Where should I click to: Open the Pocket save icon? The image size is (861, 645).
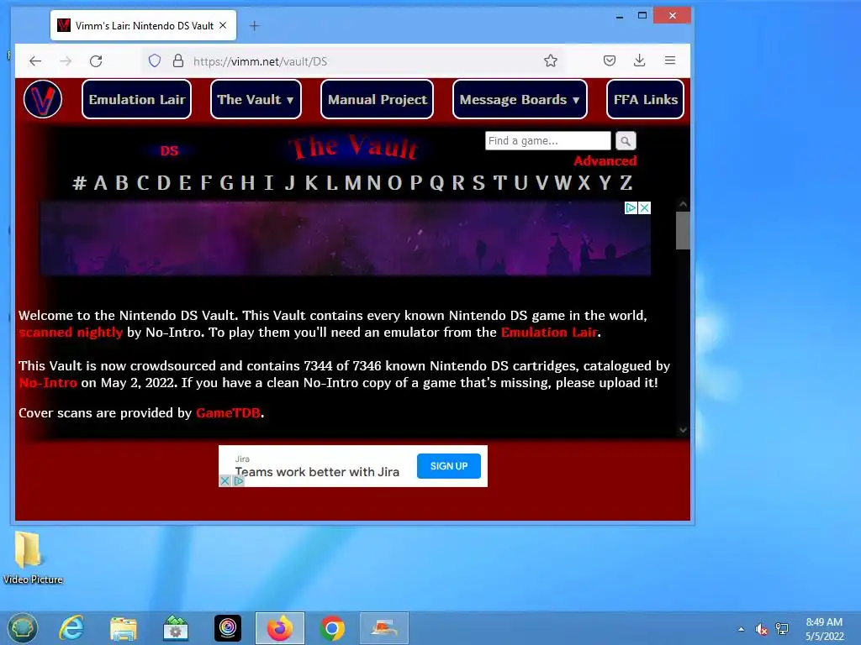point(610,60)
